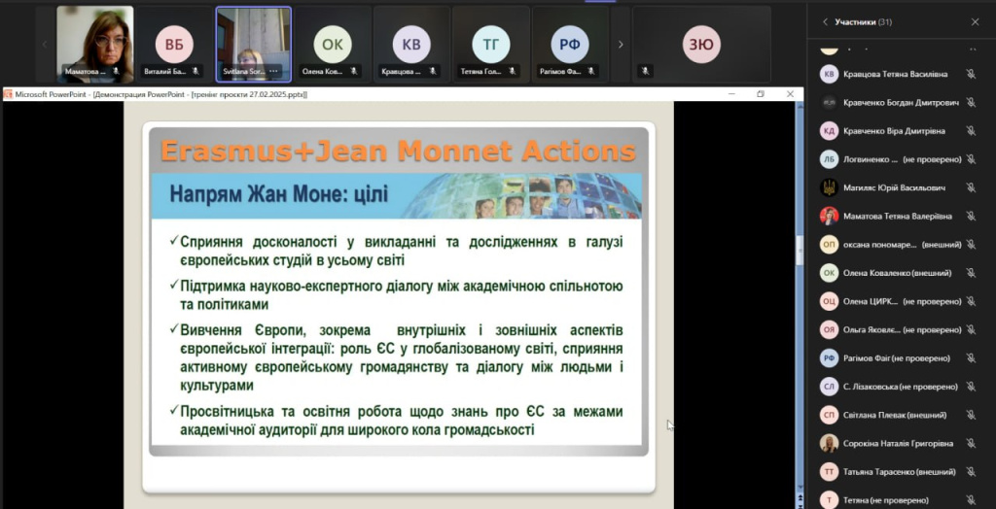
Task: Click the ОП avatar of оксана пономаре...
Action: pos(829,245)
